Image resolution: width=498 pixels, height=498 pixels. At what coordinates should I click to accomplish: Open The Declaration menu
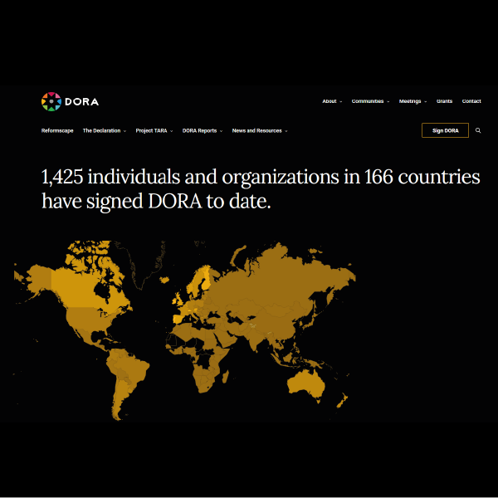click(101, 130)
